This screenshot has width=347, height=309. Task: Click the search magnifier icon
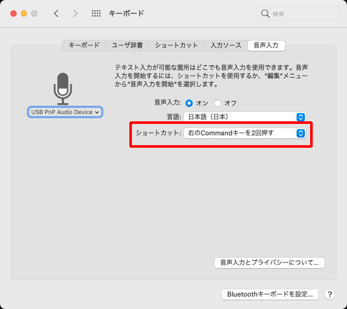265,13
